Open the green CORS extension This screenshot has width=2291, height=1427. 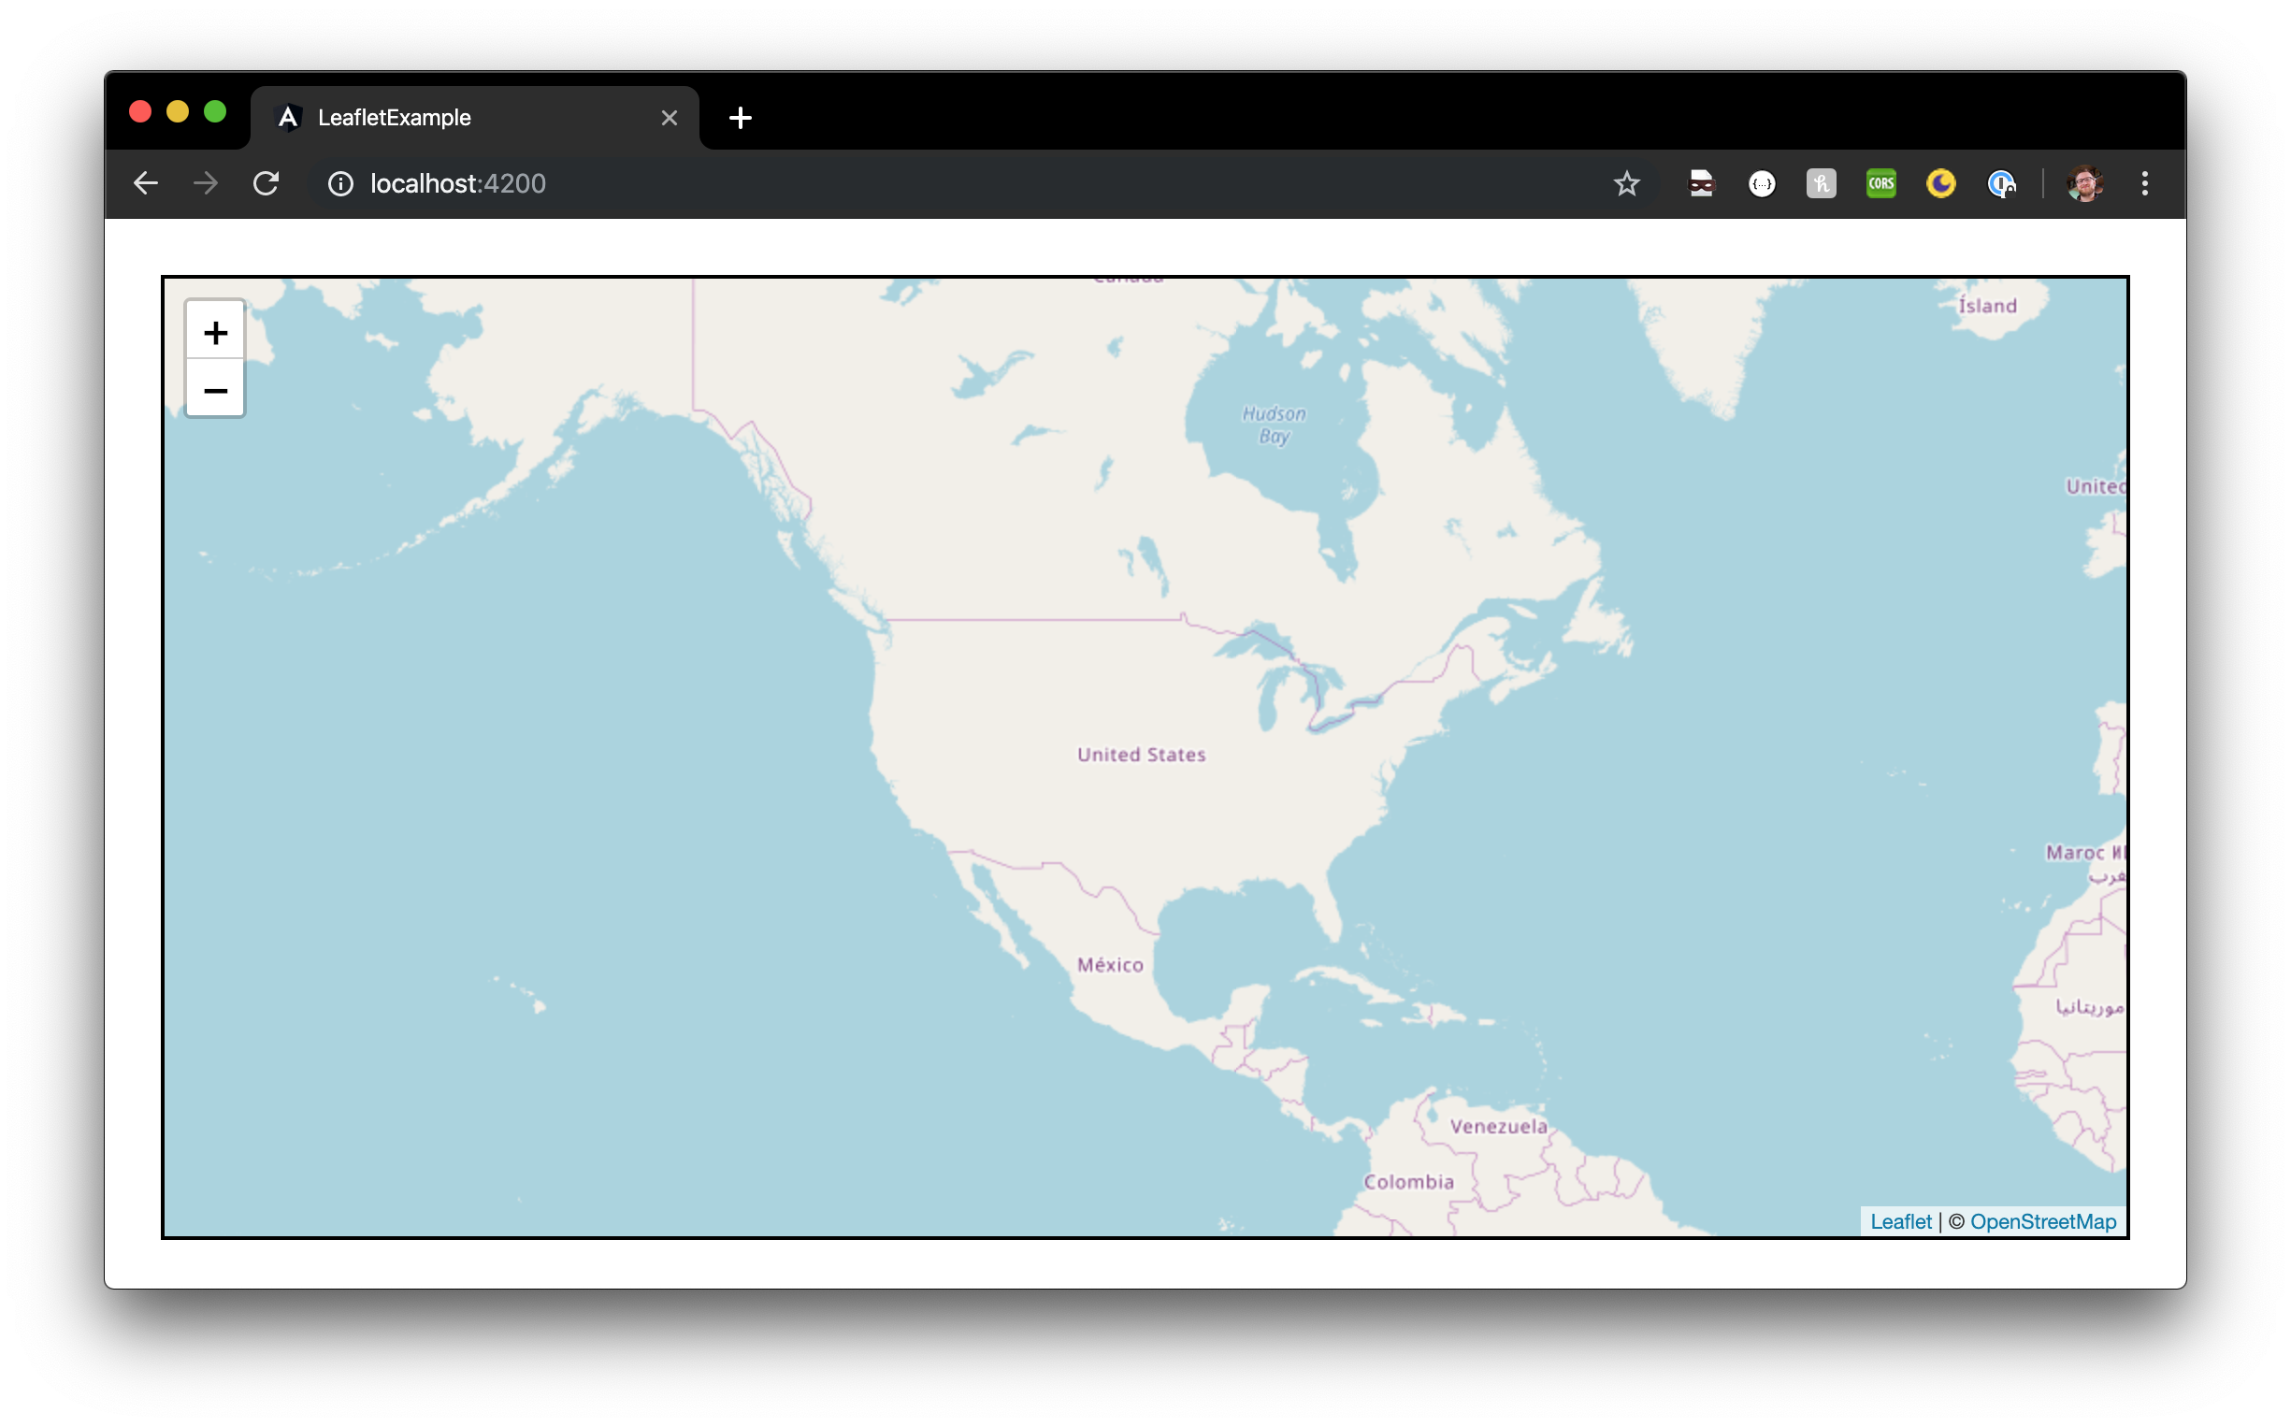click(1880, 183)
